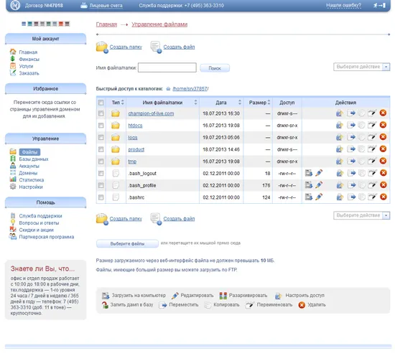Open Вопросы и ответы help item
Screen dimensions: 395x356
39,223
